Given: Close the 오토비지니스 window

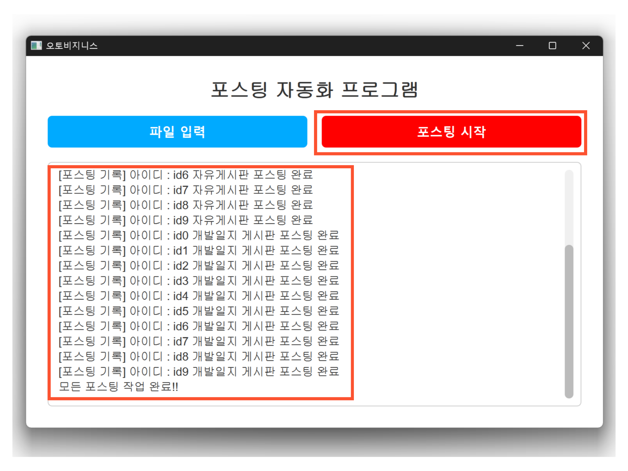Looking at the screenshot, I should (586, 46).
